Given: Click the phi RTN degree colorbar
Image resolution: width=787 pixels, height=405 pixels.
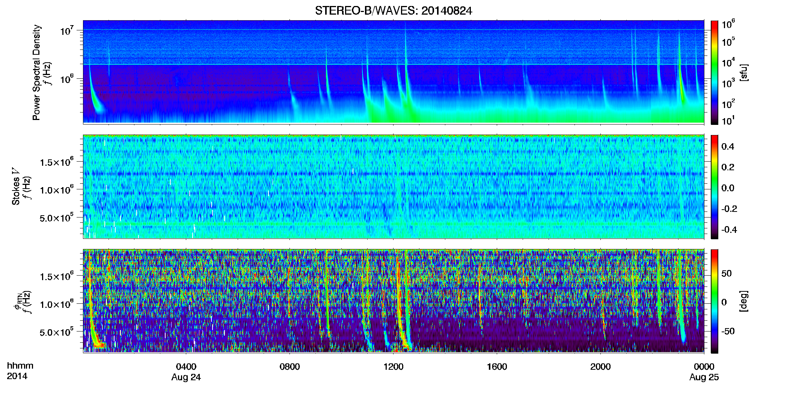Looking at the screenshot, I should (x=715, y=301).
